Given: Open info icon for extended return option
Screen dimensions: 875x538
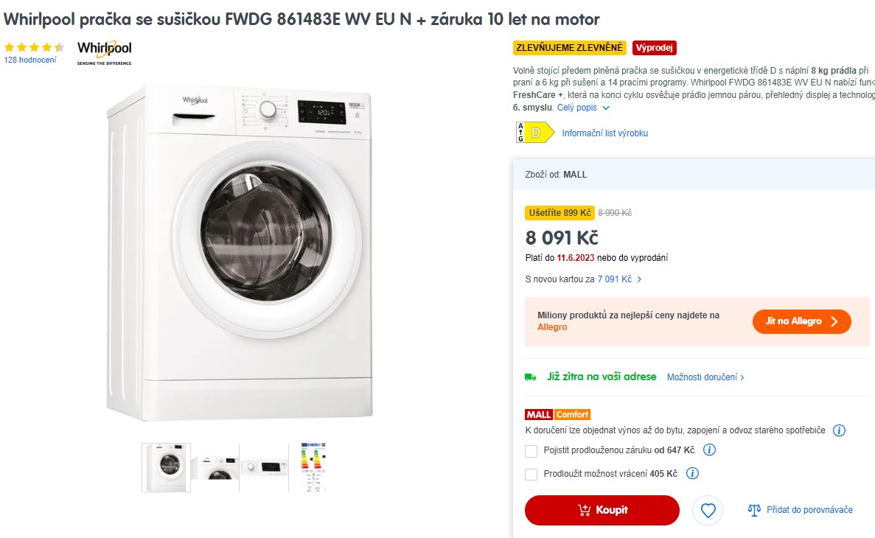Looking at the screenshot, I should click(x=692, y=473).
